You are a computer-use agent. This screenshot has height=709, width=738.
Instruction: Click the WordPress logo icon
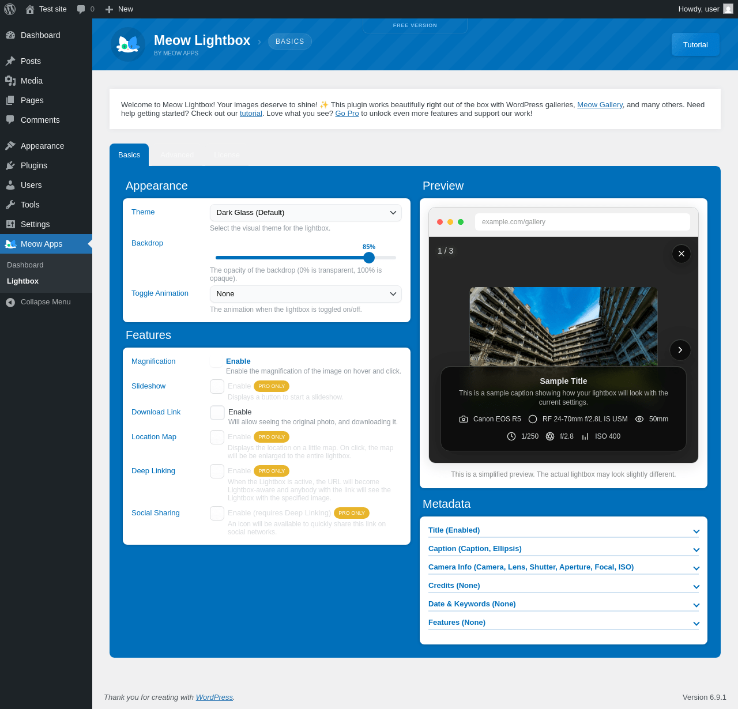(x=10, y=9)
